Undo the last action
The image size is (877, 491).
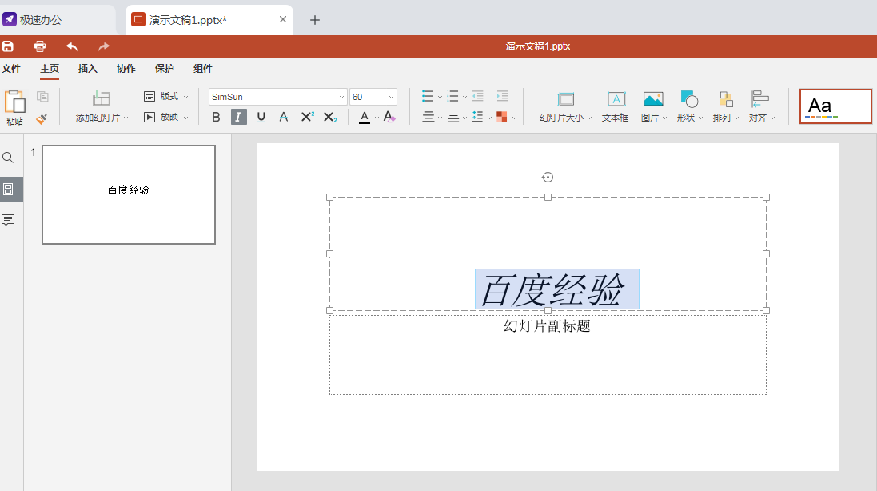[72, 46]
